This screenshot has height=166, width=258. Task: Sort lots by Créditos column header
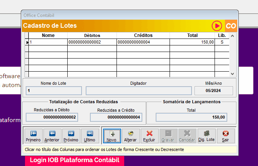(x=143, y=35)
